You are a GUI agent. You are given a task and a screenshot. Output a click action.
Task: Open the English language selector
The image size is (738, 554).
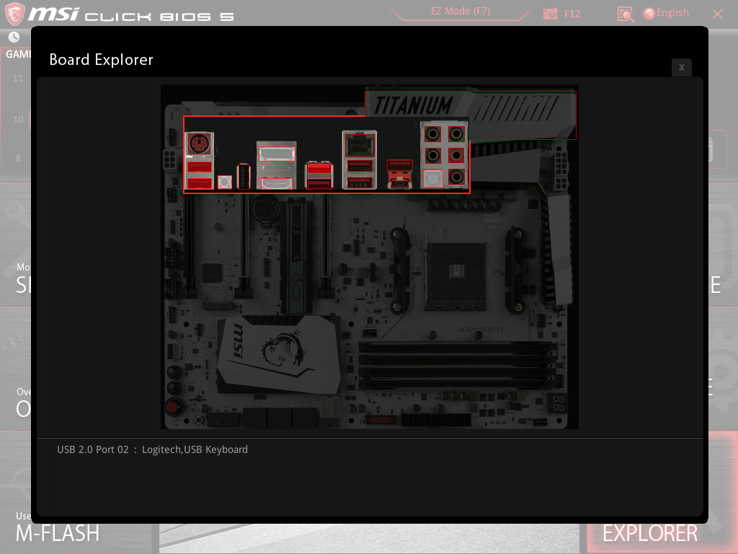tap(666, 13)
